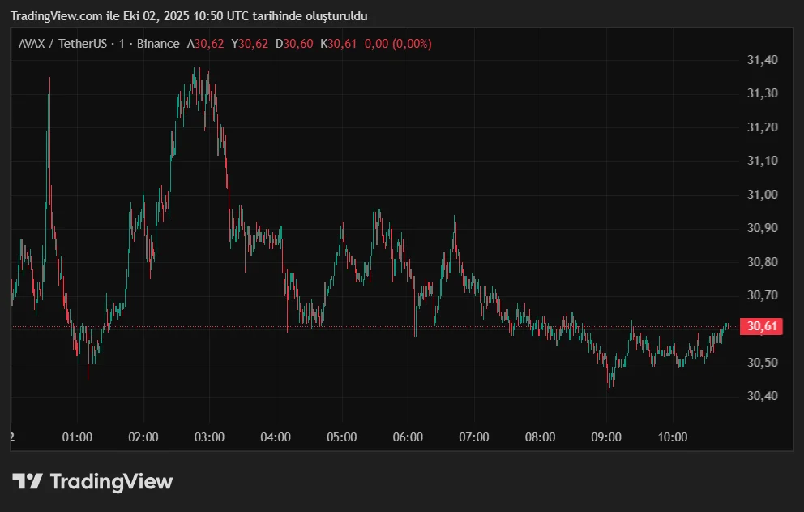Select the 10:00 timestamp on time axis
The width and height of the screenshot is (804, 512).
click(x=674, y=437)
